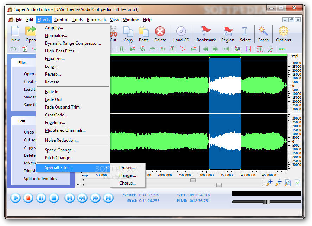This screenshot has width=312, height=226.
Task: Click the zoom-to-page magnifier icon
Action: click(x=287, y=182)
